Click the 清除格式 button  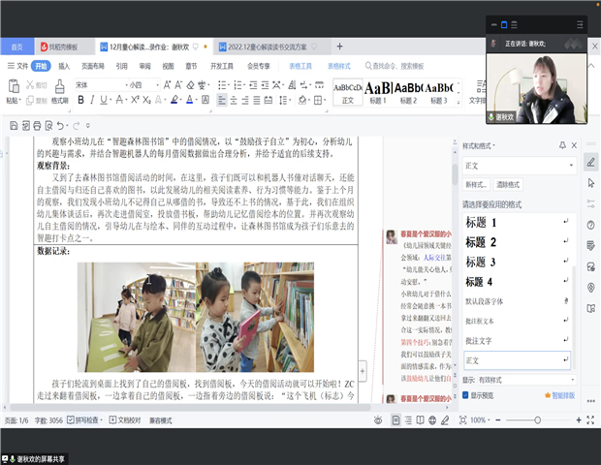[x=509, y=184]
